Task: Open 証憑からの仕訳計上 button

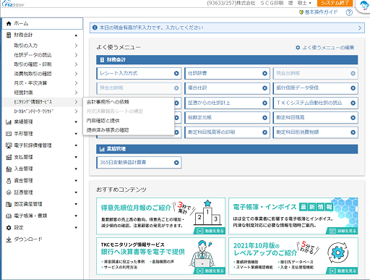Action: click(227, 103)
